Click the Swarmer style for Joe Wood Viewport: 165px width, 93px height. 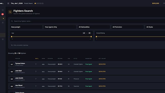click(76, 86)
